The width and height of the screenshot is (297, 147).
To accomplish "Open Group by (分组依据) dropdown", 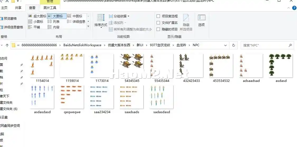I will coord(119,16).
